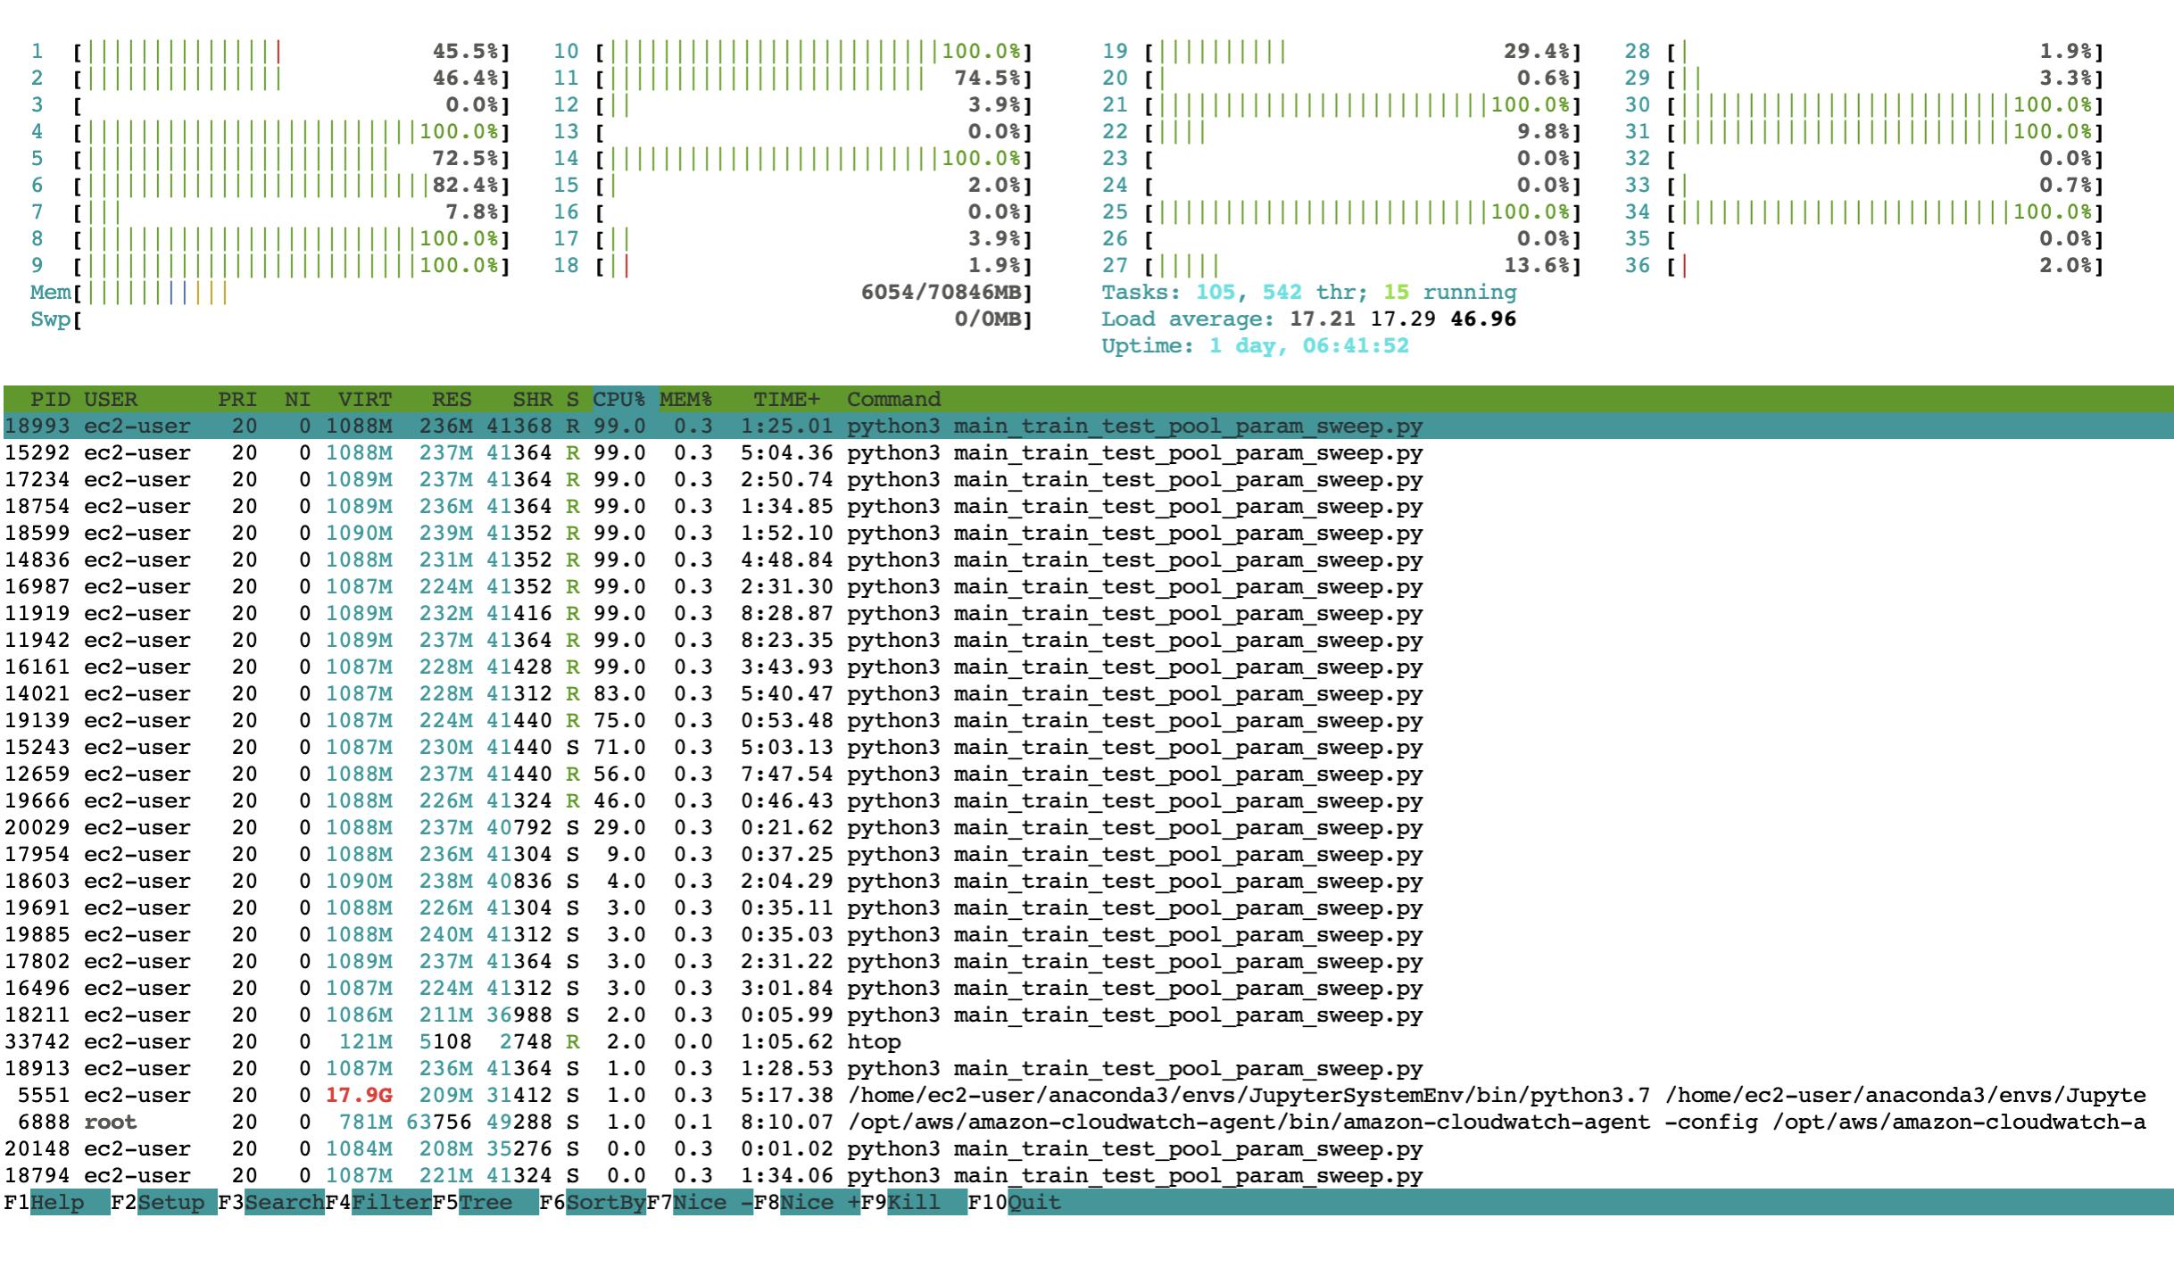Select process row with PID 20148
The height and width of the screenshot is (1276, 2174).
click(x=1087, y=1148)
